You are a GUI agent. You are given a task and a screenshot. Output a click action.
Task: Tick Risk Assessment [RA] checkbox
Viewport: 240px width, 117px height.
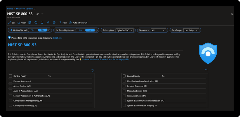coord(124,96)
